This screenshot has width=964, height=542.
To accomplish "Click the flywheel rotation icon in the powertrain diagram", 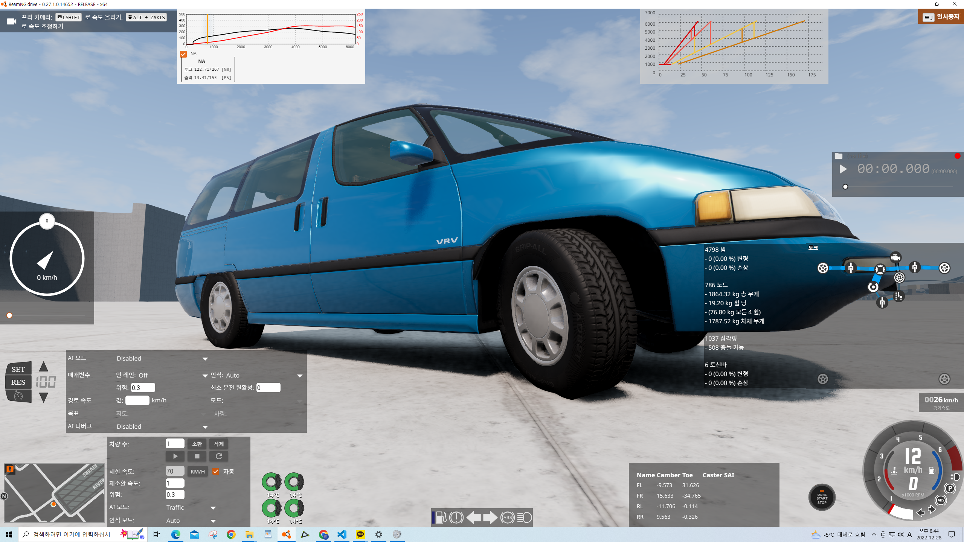I will (873, 287).
